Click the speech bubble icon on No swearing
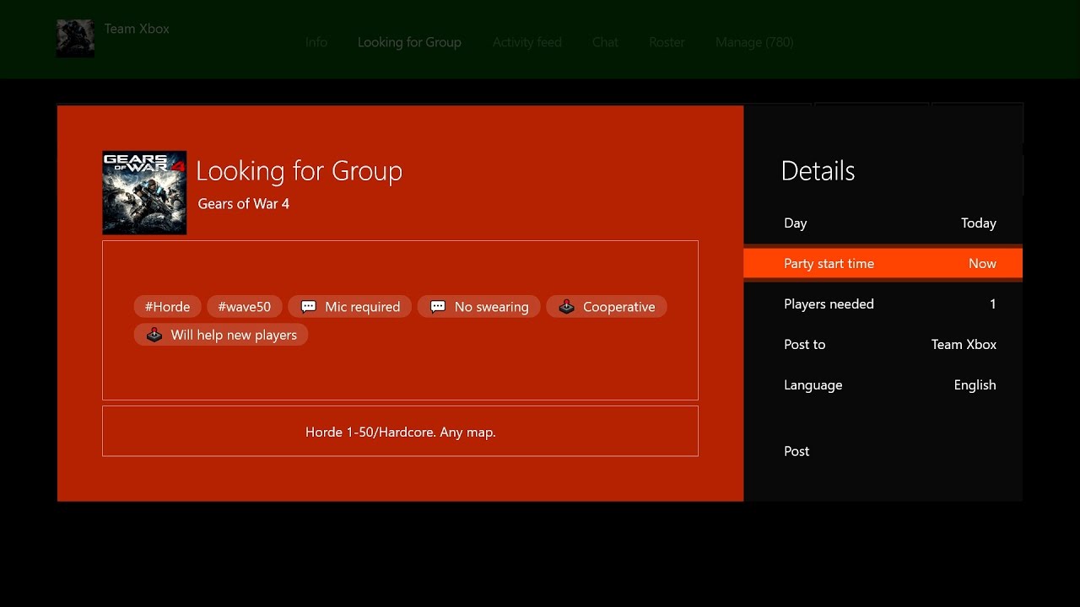This screenshot has width=1080, height=607. coord(438,307)
